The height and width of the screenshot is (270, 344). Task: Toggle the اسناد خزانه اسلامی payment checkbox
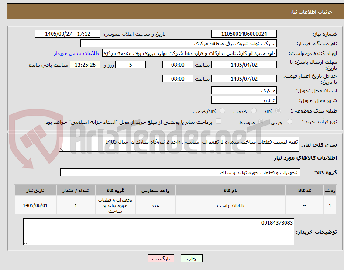click(x=219, y=121)
